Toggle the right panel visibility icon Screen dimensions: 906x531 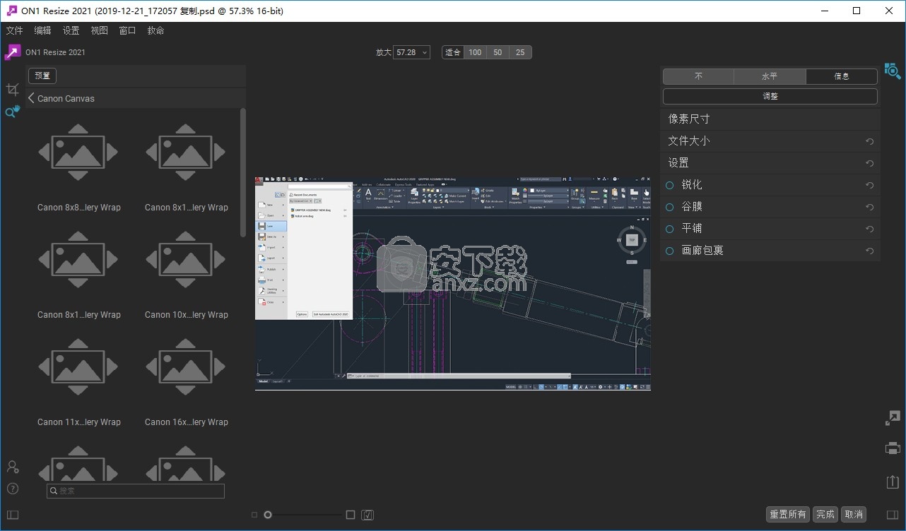(892, 515)
